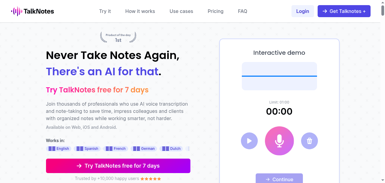Select the English language chip
The height and width of the screenshot is (183, 385).
pos(59,149)
